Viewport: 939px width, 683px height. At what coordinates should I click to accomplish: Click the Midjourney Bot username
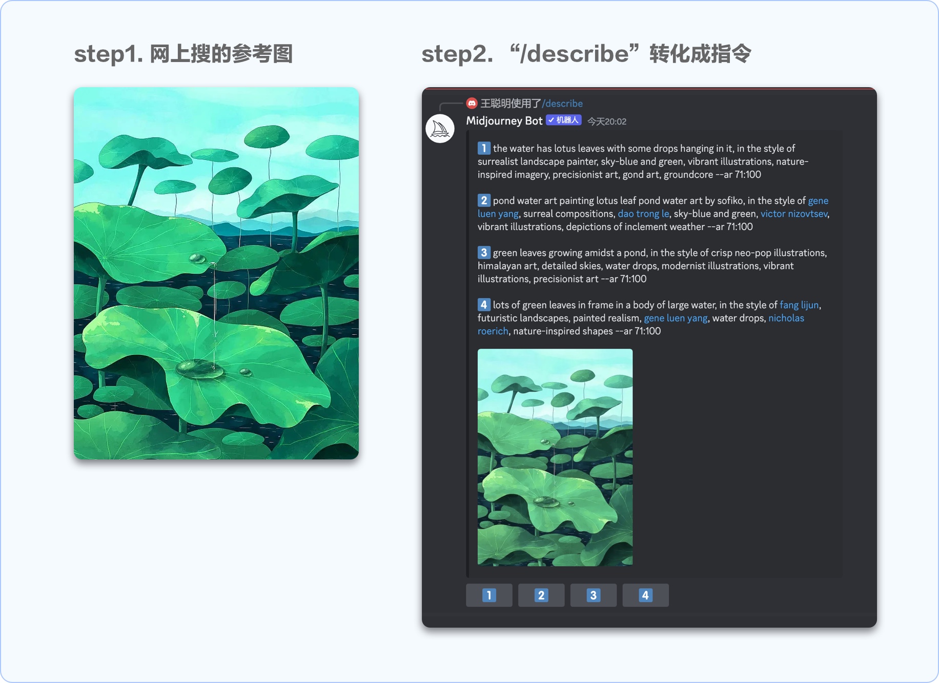[504, 120]
